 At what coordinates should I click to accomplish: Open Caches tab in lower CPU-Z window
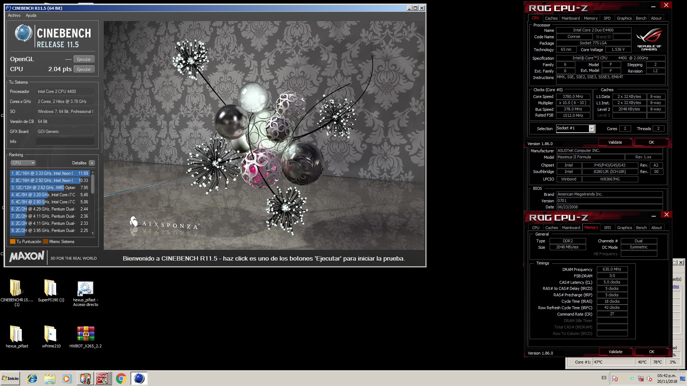tap(551, 228)
